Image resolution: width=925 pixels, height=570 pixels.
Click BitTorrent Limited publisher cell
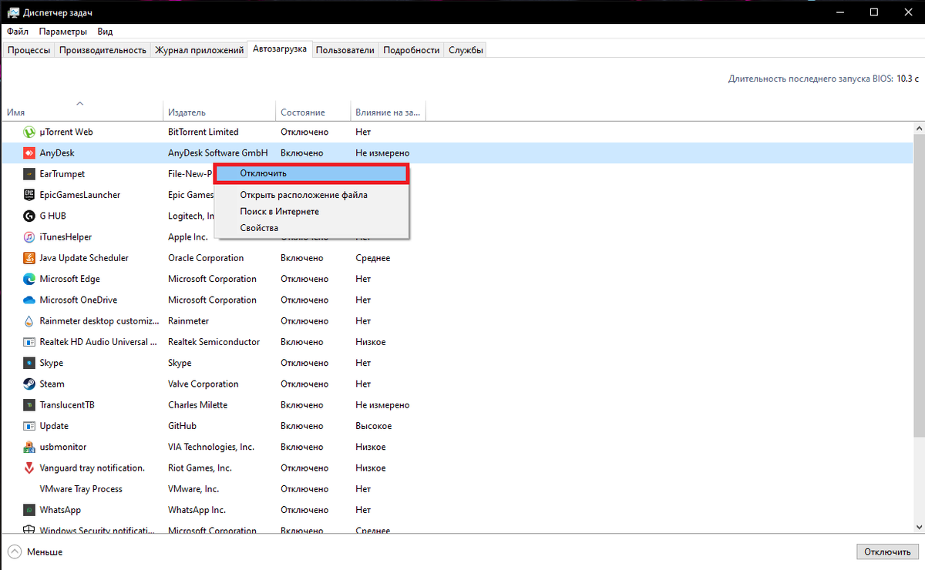coord(203,132)
